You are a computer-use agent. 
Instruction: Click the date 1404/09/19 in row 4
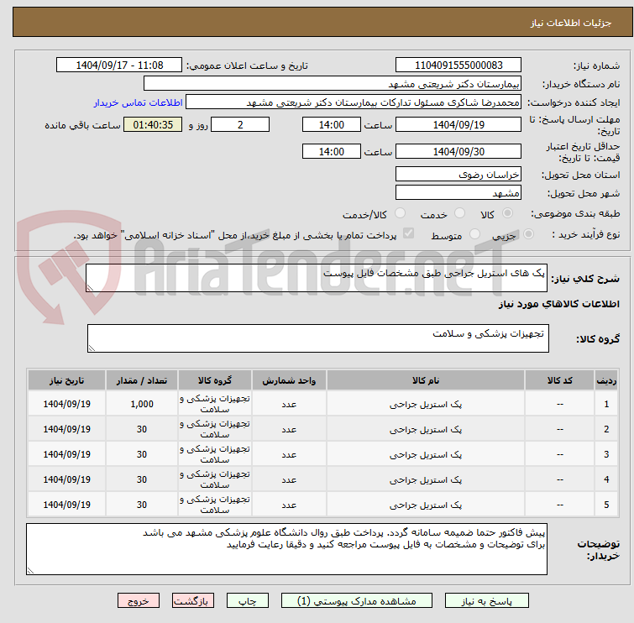click(x=66, y=479)
